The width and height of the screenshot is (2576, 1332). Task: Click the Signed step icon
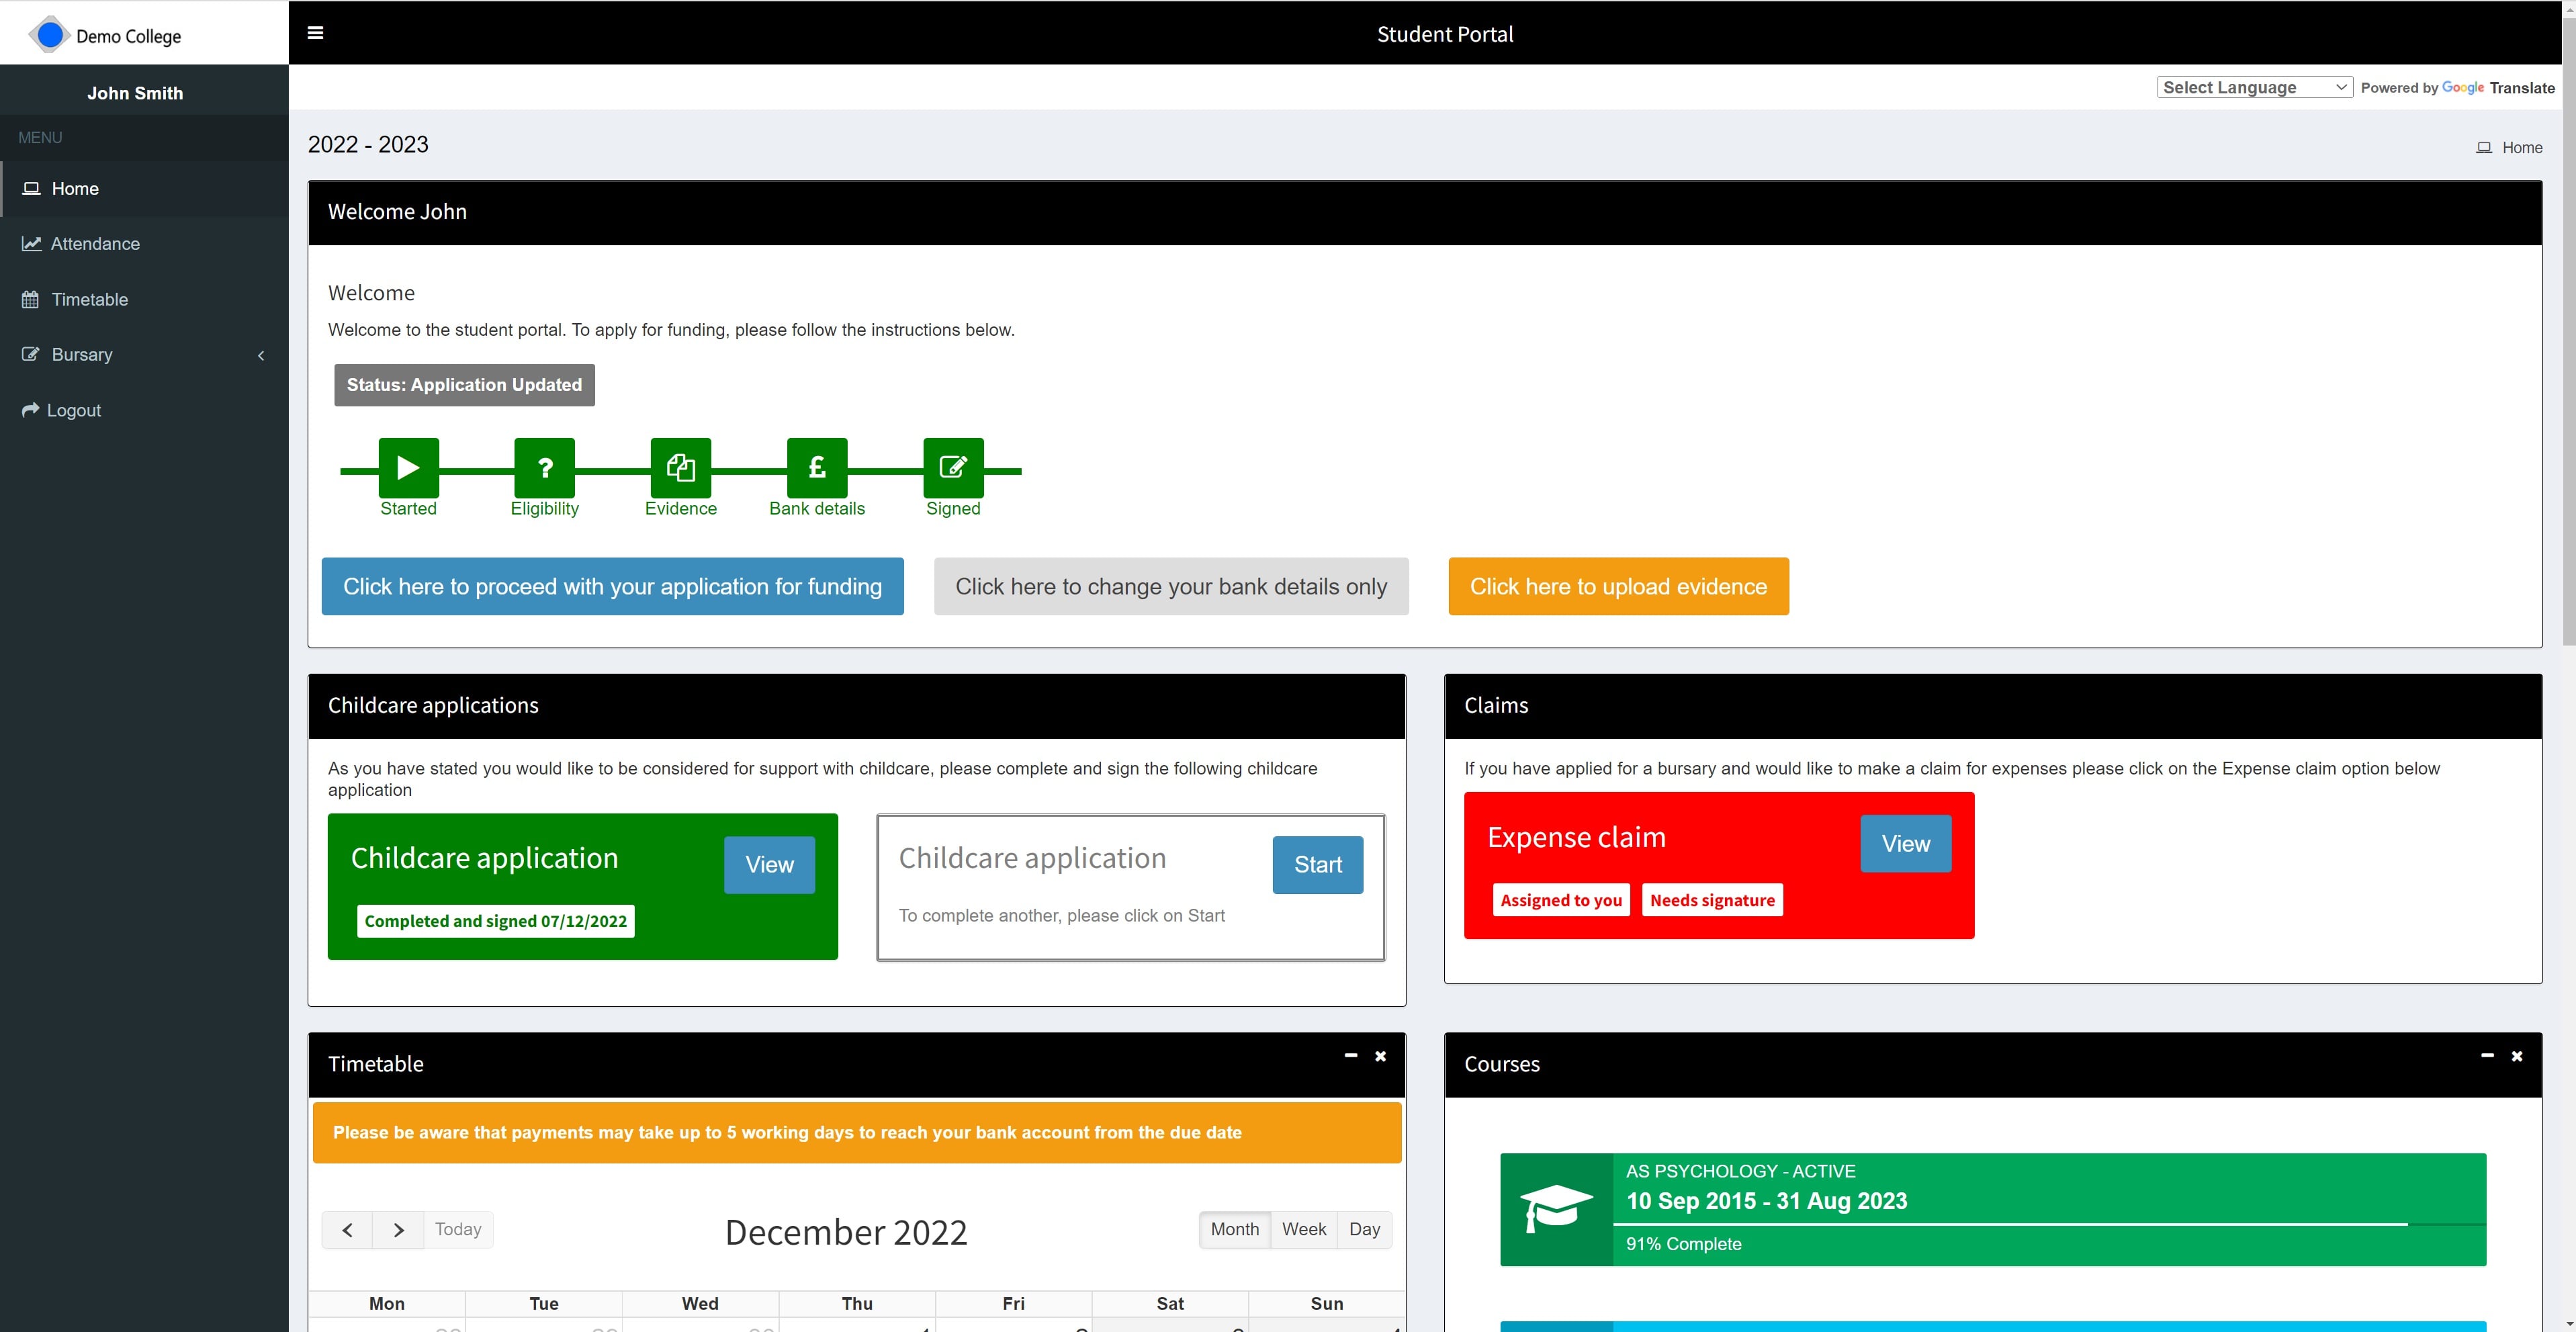coord(953,467)
